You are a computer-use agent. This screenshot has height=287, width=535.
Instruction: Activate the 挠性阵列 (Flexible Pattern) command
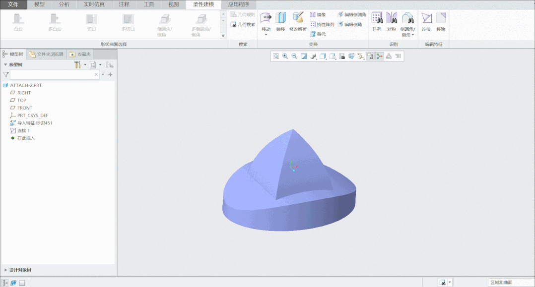pos(322,25)
